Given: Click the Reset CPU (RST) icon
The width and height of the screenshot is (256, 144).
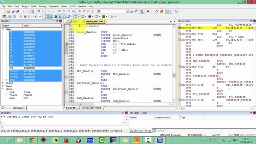Looking at the screenshot, I should pos(4,16).
